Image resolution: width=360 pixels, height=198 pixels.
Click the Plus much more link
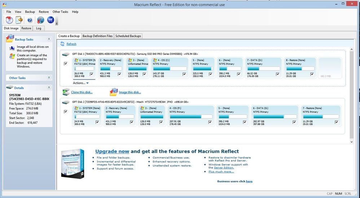pyautogui.click(x=221, y=172)
